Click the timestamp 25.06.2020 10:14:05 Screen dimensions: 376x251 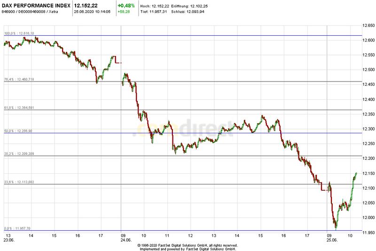92,11
